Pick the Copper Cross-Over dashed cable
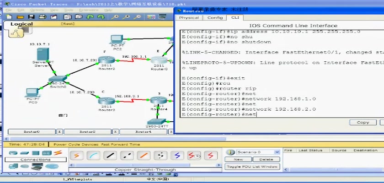This screenshot has height=183, width=384. 127,155
